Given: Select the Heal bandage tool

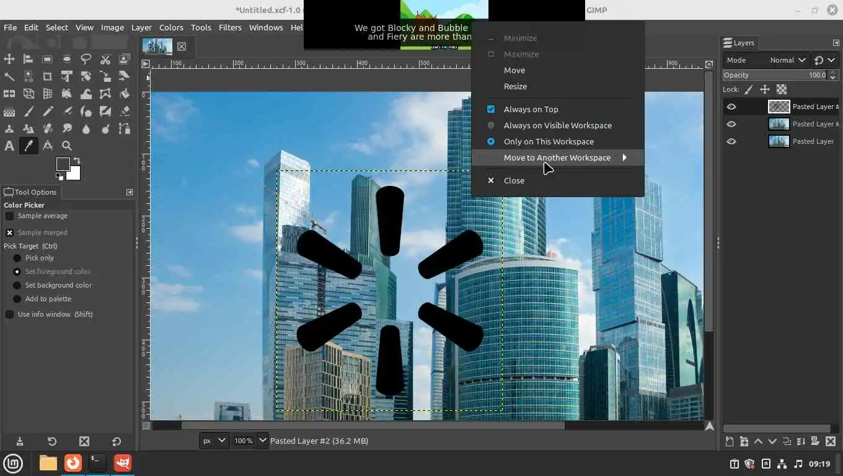Looking at the screenshot, I should click(48, 129).
